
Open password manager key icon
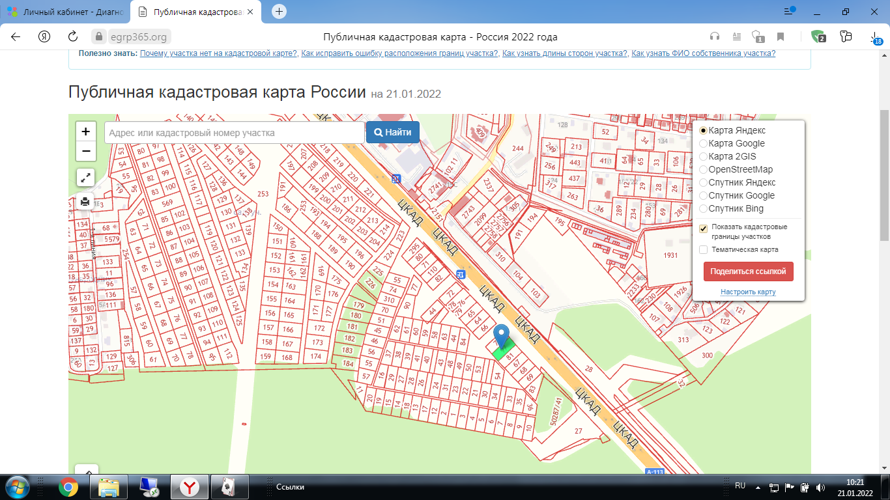[x=846, y=36]
